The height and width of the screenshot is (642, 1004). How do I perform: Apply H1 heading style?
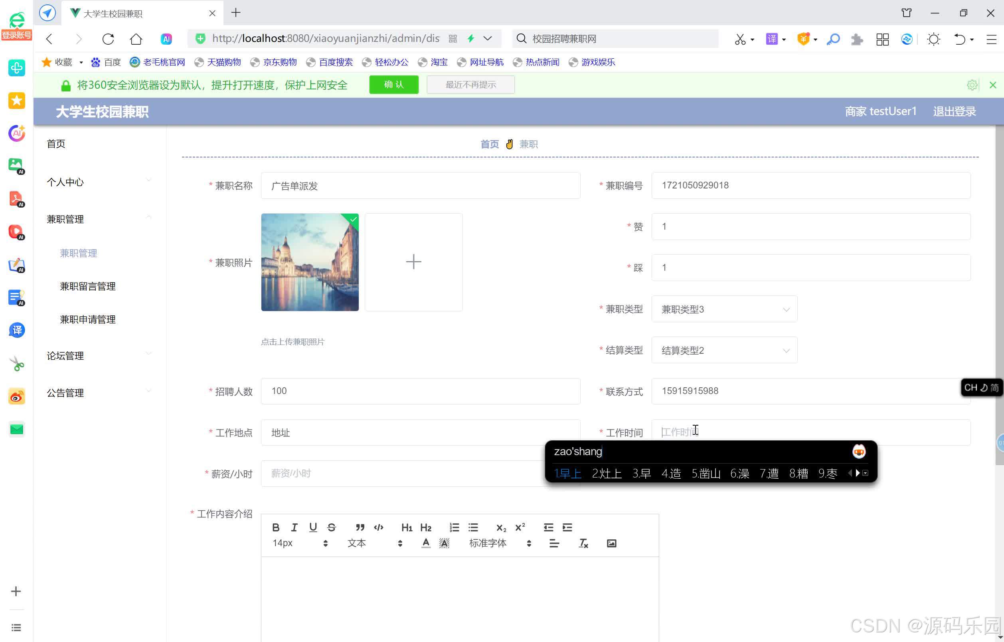[407, 527]
